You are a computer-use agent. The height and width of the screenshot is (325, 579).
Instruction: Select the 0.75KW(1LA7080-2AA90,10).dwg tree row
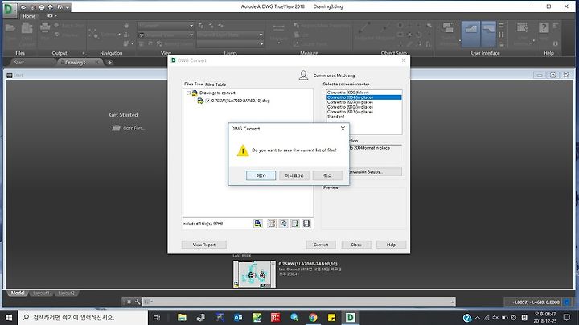(x=240, y=101)
